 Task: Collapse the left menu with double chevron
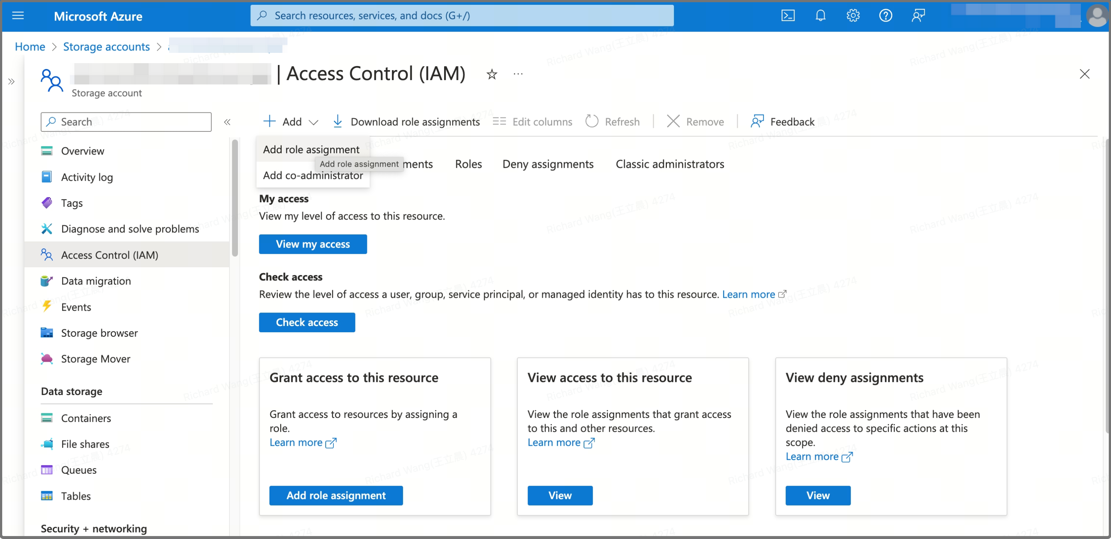[227, 122]
